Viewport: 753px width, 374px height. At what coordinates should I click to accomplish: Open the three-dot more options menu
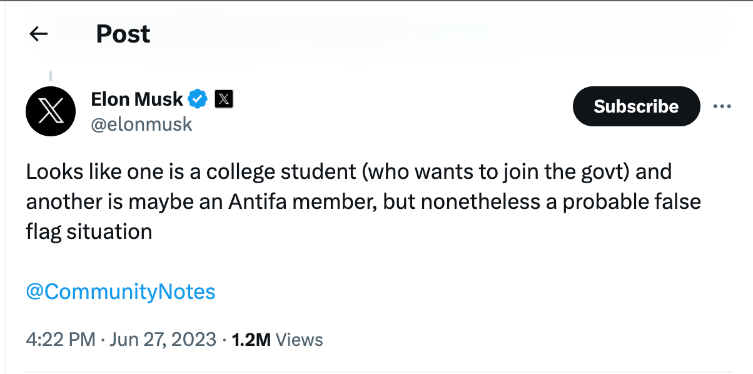[722, 106]
